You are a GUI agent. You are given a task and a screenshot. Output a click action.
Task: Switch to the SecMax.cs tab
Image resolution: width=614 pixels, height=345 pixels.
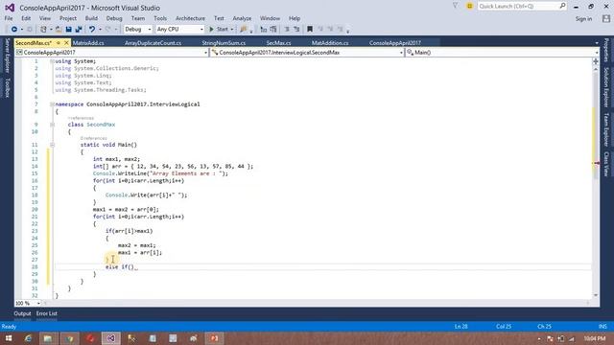(279, 43)
